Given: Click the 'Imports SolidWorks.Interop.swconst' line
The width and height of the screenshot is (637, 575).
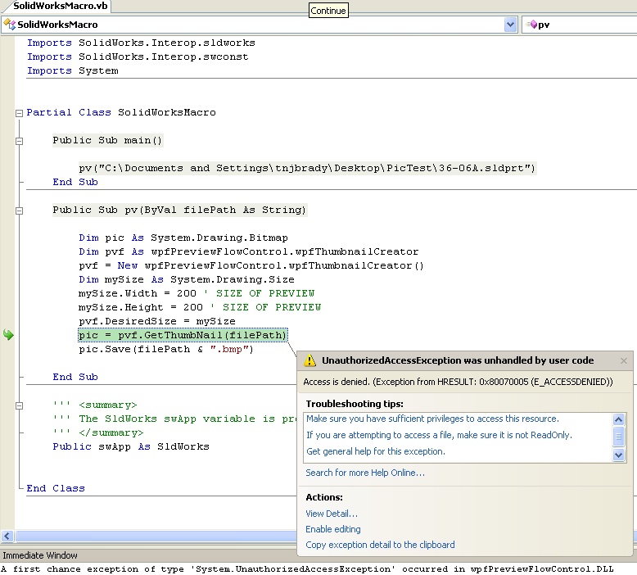Looking at the screenshot, I should [x=138, y=57].
